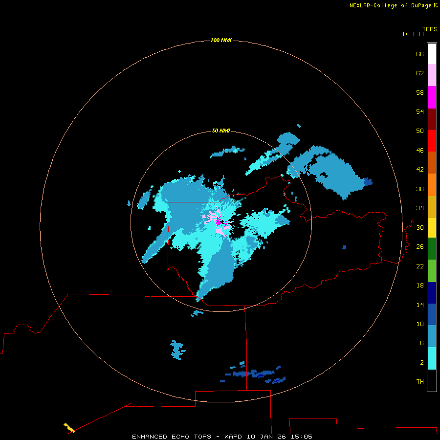The width and height of the screenshot is (440, 440).
Task: Click the dark orange 46 kft swatch
Action: pyautogui.click(x=432, y=162)
